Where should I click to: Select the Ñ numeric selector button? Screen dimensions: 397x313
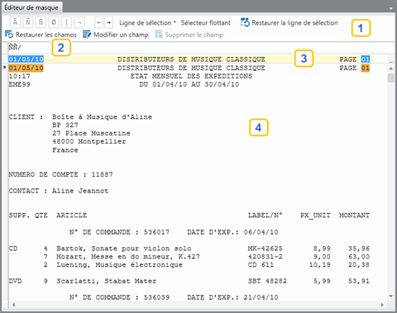pos(28,22)
